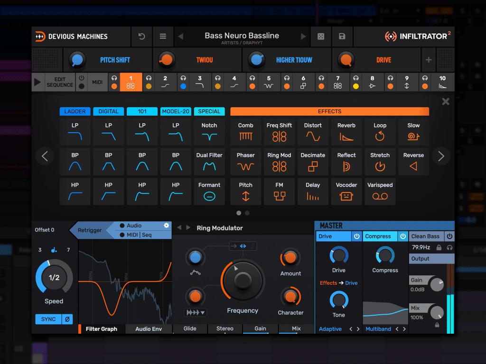Pick the Vocoder effect
Image resolution: width=486 pixels, height=364 pixels.
pos(346,191)
